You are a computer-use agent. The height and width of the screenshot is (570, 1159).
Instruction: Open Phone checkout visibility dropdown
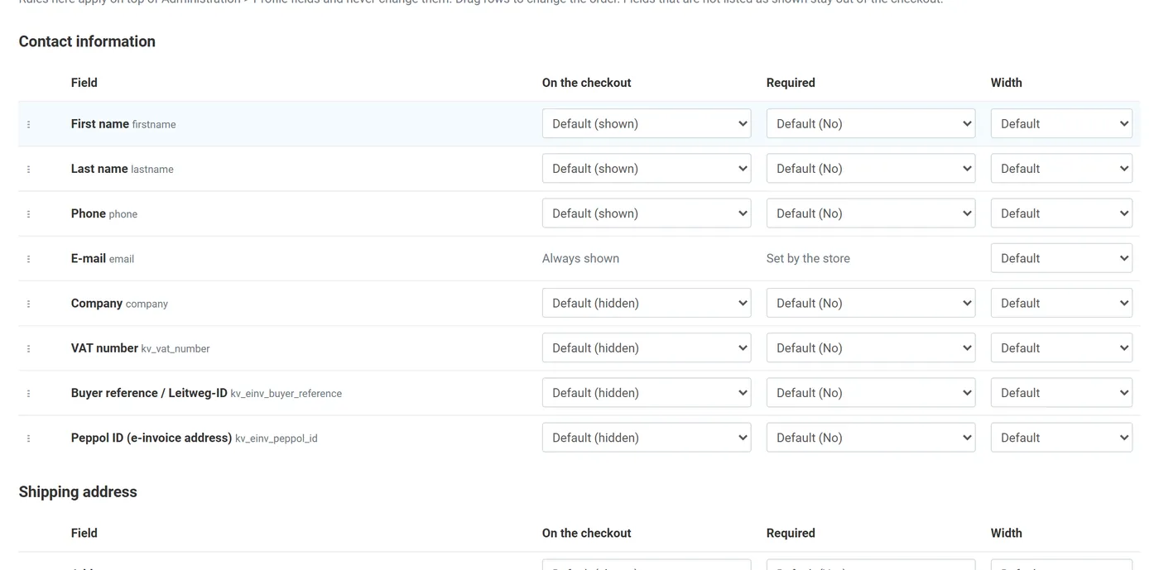click(x=647, y=213)
